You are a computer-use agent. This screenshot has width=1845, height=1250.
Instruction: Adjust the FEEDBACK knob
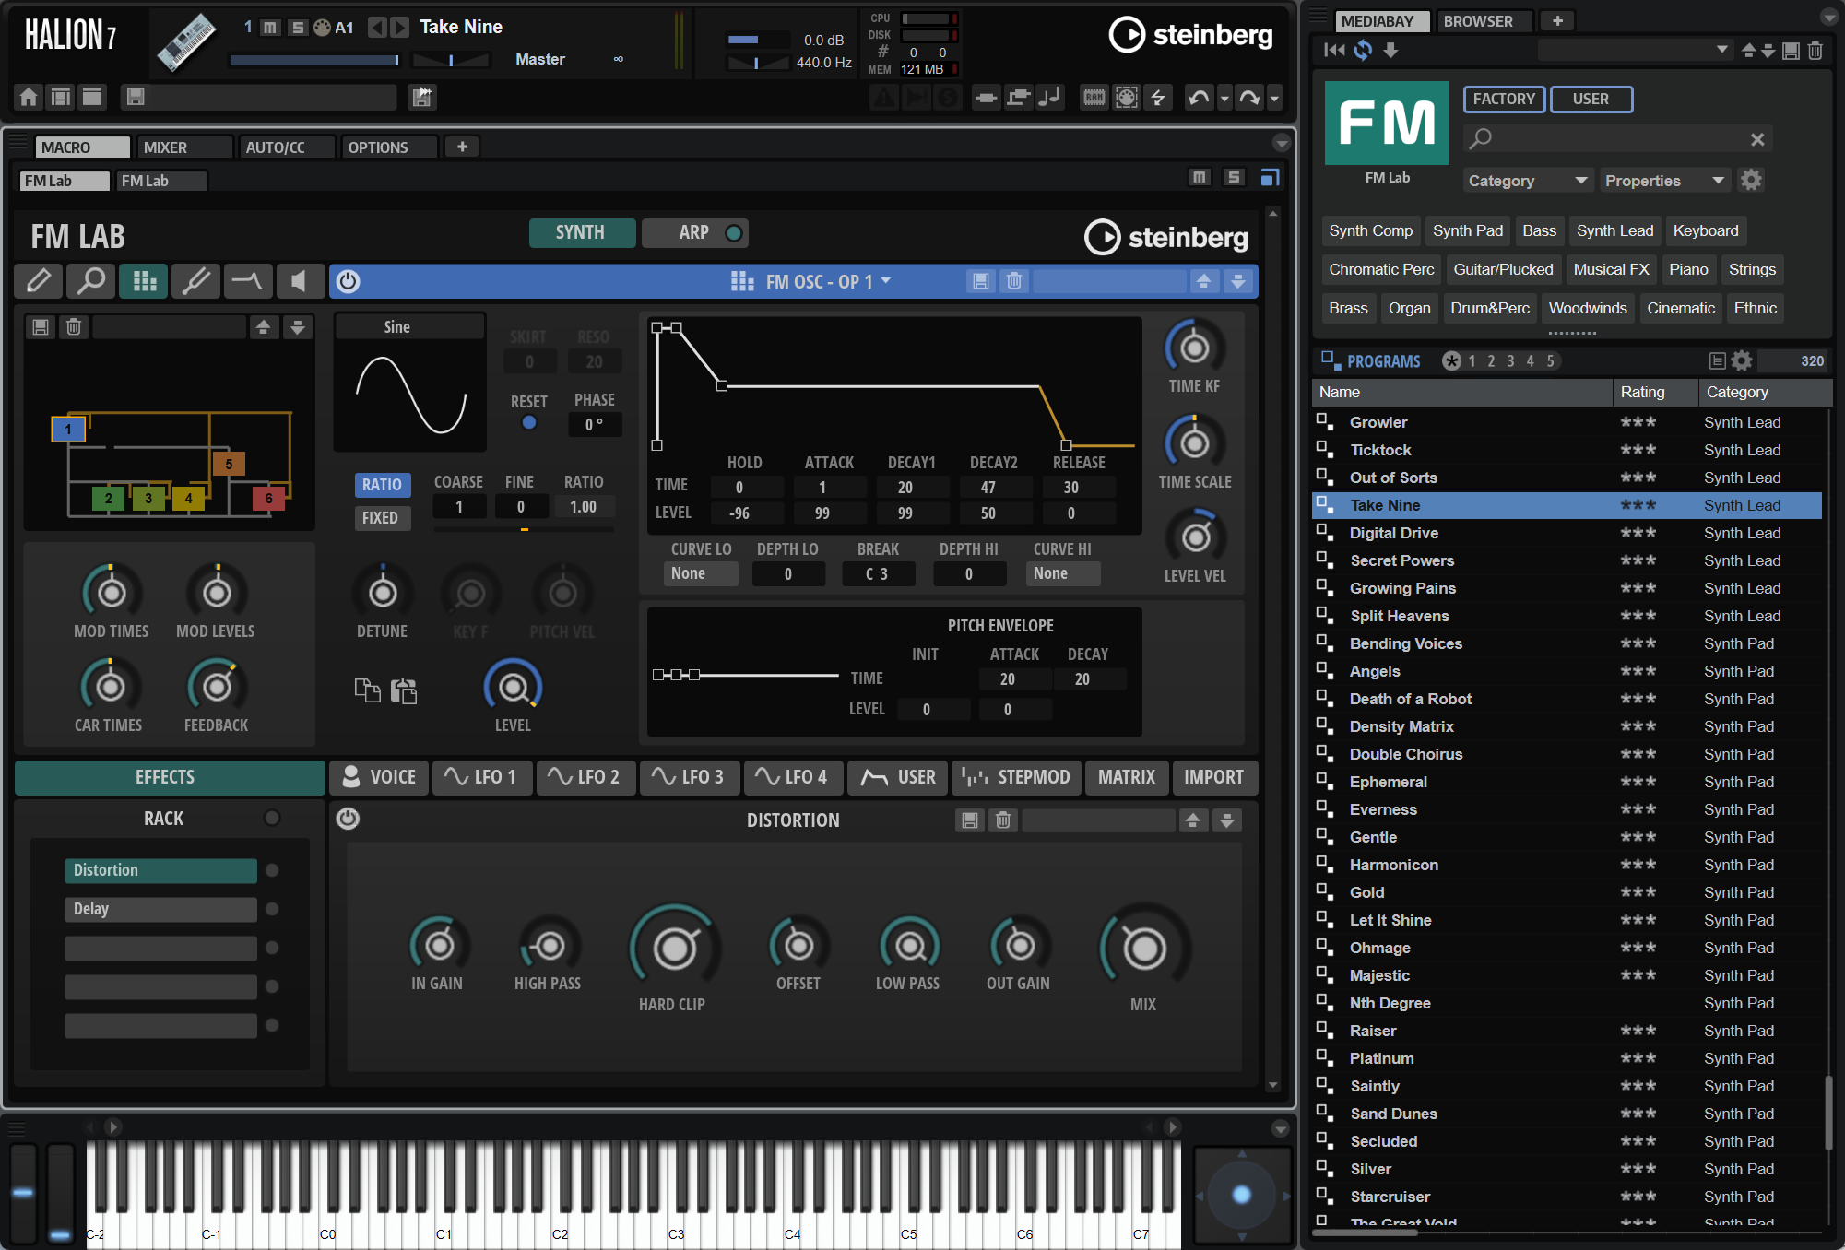pyautogui.click(x=216, y=686)
